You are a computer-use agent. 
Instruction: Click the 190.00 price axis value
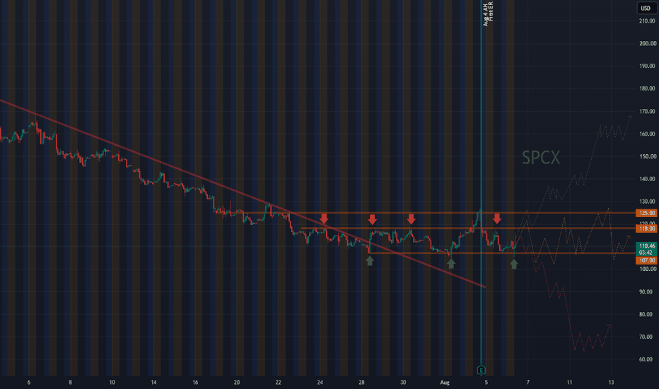(x=648, y=66)
